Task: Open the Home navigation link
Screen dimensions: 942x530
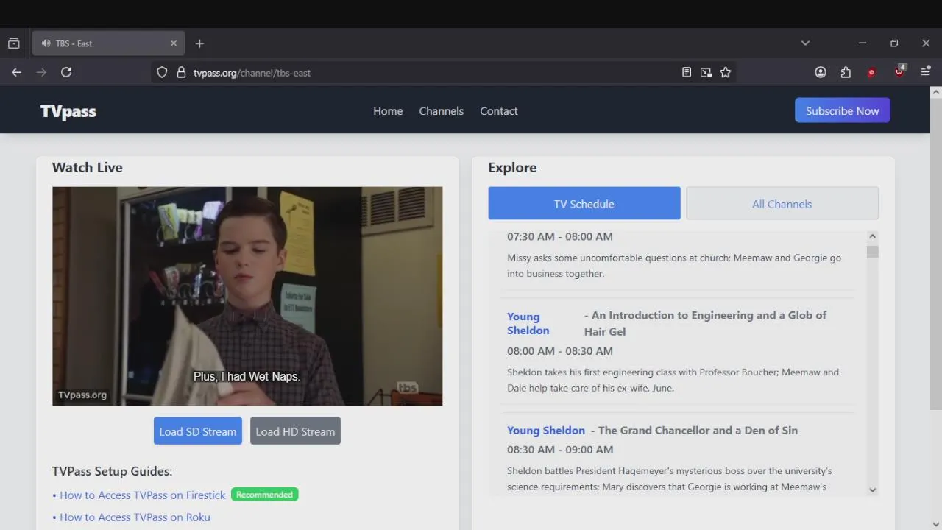Action: point(388,111)
